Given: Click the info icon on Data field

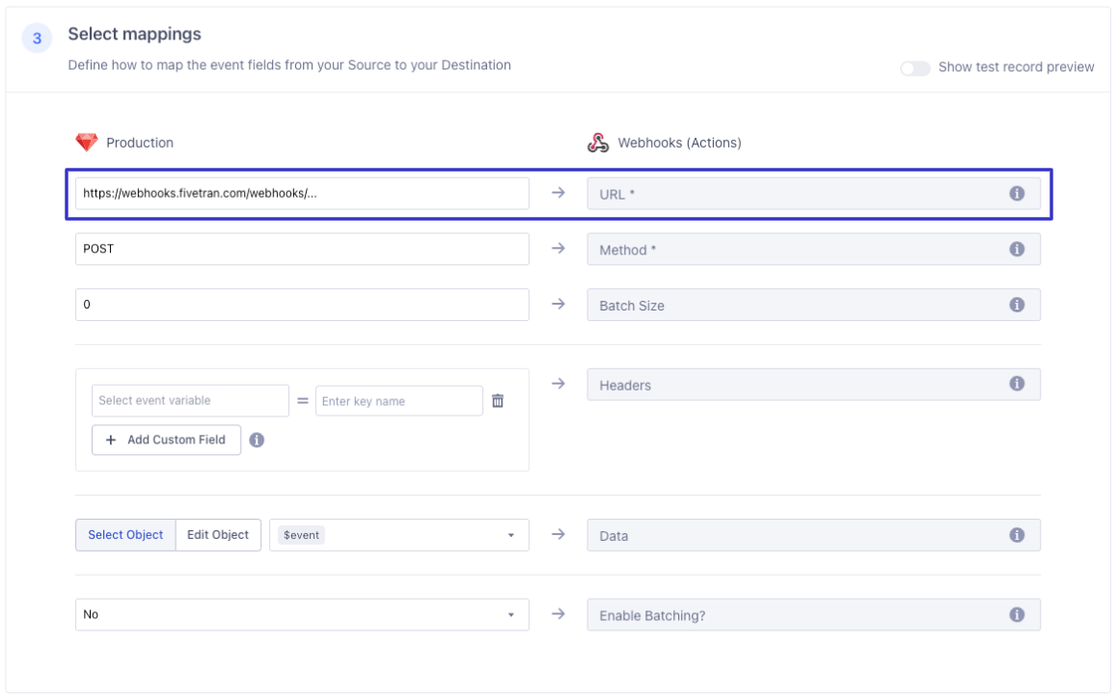Looking at the screenshot, I should (x=1016, y=534).
